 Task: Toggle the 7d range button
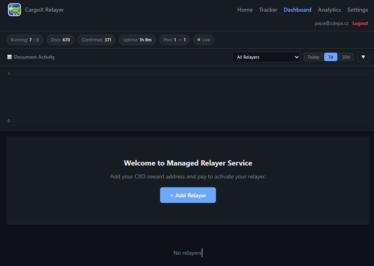pyautogui.click(x=331, y=57)
